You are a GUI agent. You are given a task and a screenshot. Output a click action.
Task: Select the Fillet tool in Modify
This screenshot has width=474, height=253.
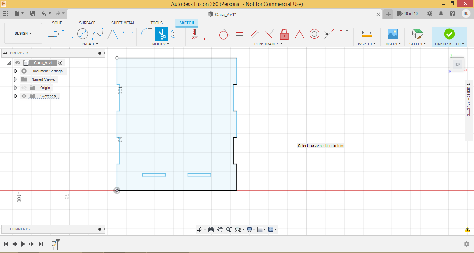(x=146, y=34)
